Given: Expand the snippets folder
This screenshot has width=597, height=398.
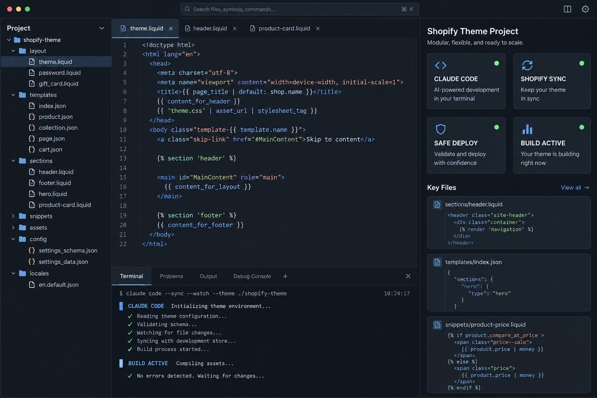Looking at the screenshot, I should (x=13, y=216).
